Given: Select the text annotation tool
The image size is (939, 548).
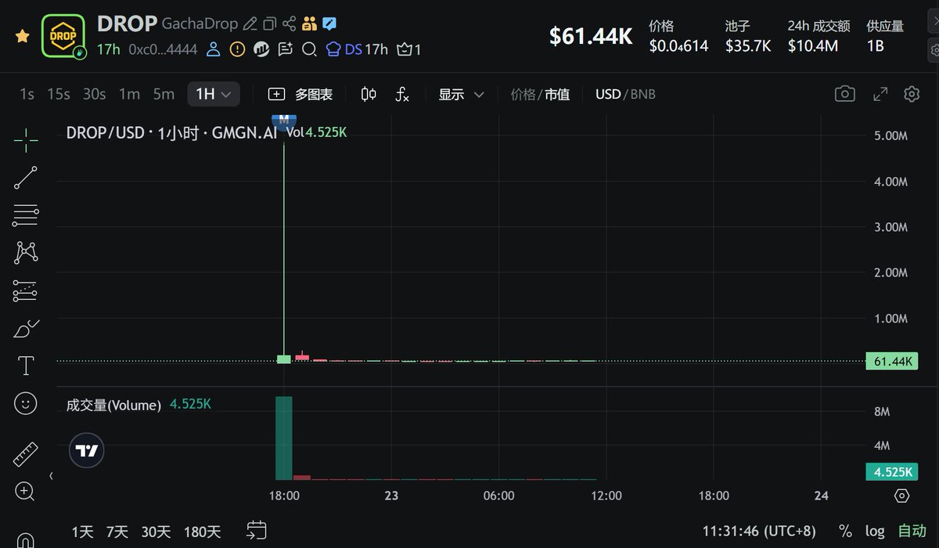Looking at the screenshot, I should [x=25, y=366].
